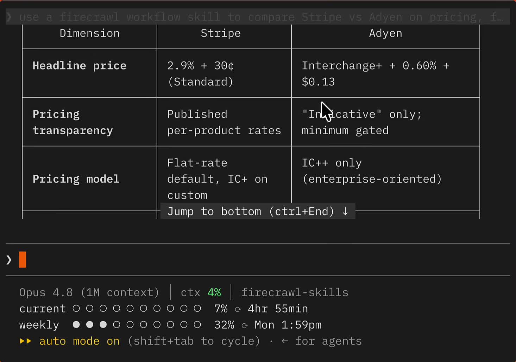Screen dimensions: 516x362
Task: Focus the command prompt input field
Action: coord(258,260)
